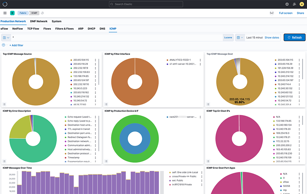Toggle legend icon in ICMP by Filter Interface panel
This screenshot has width=307, height=194.
[106, 104]
